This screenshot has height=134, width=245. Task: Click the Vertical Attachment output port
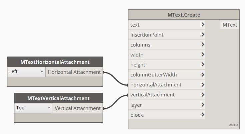click(77, 108)
